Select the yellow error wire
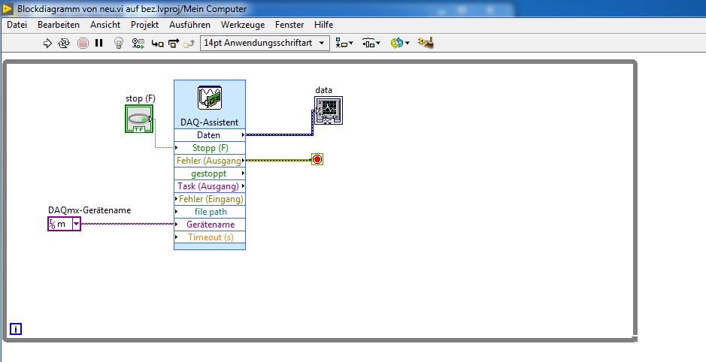Viewport: 706px width, 362px height. 278,160
